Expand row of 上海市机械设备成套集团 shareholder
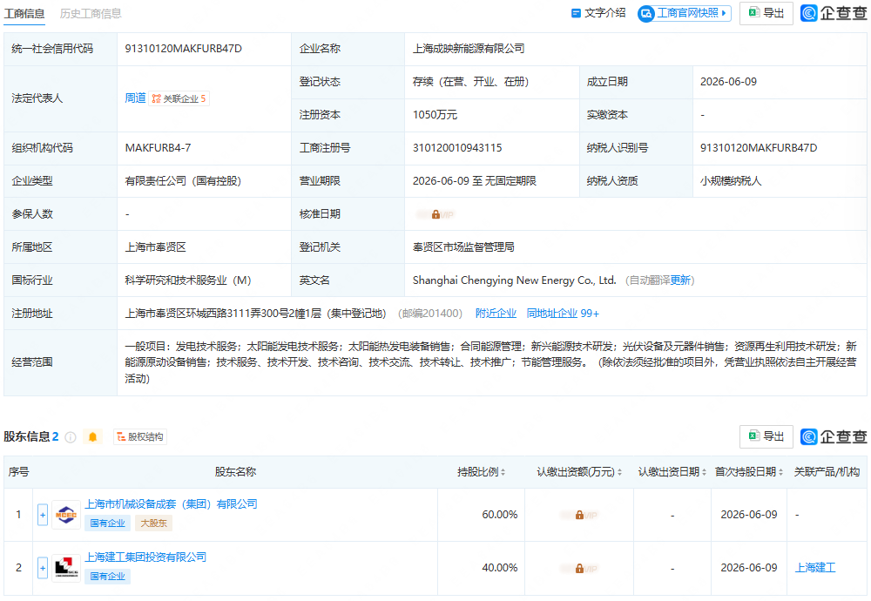The width and height of the screenshot is (871, 601). (x=43, y=515)
